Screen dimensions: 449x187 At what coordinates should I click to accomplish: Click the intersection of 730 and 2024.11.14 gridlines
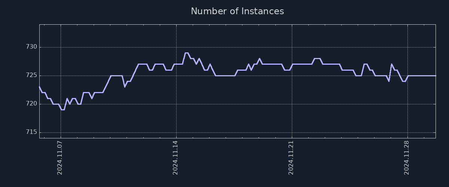click(176, 47)
